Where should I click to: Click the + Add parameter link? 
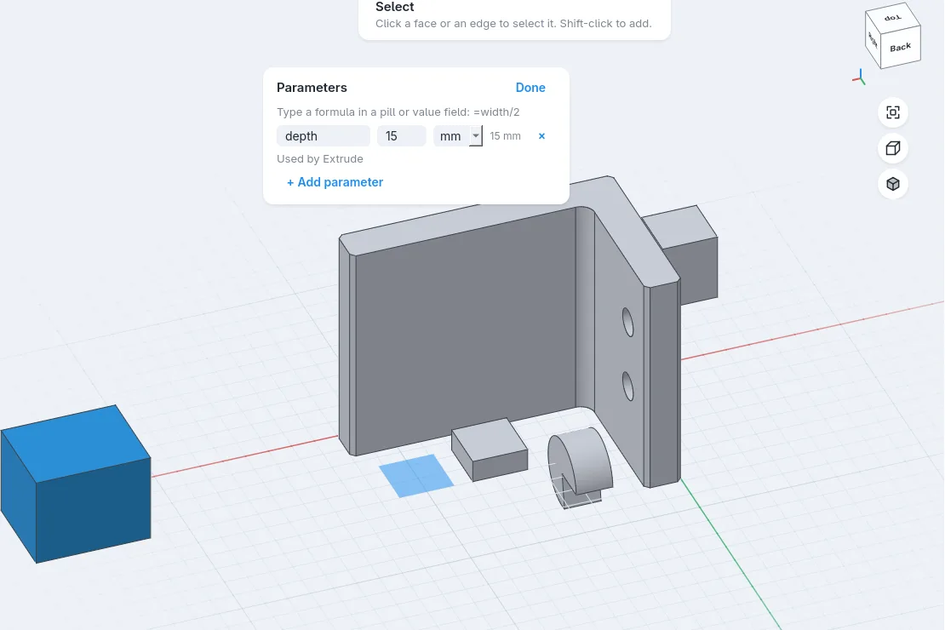[335, 182]
